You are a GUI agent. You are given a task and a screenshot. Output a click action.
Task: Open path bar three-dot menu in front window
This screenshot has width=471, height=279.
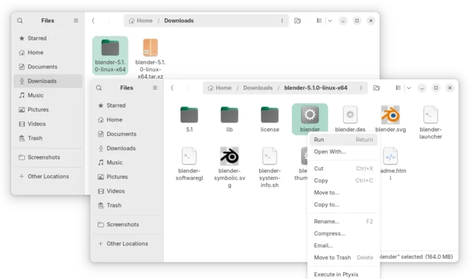pos(361,88)
